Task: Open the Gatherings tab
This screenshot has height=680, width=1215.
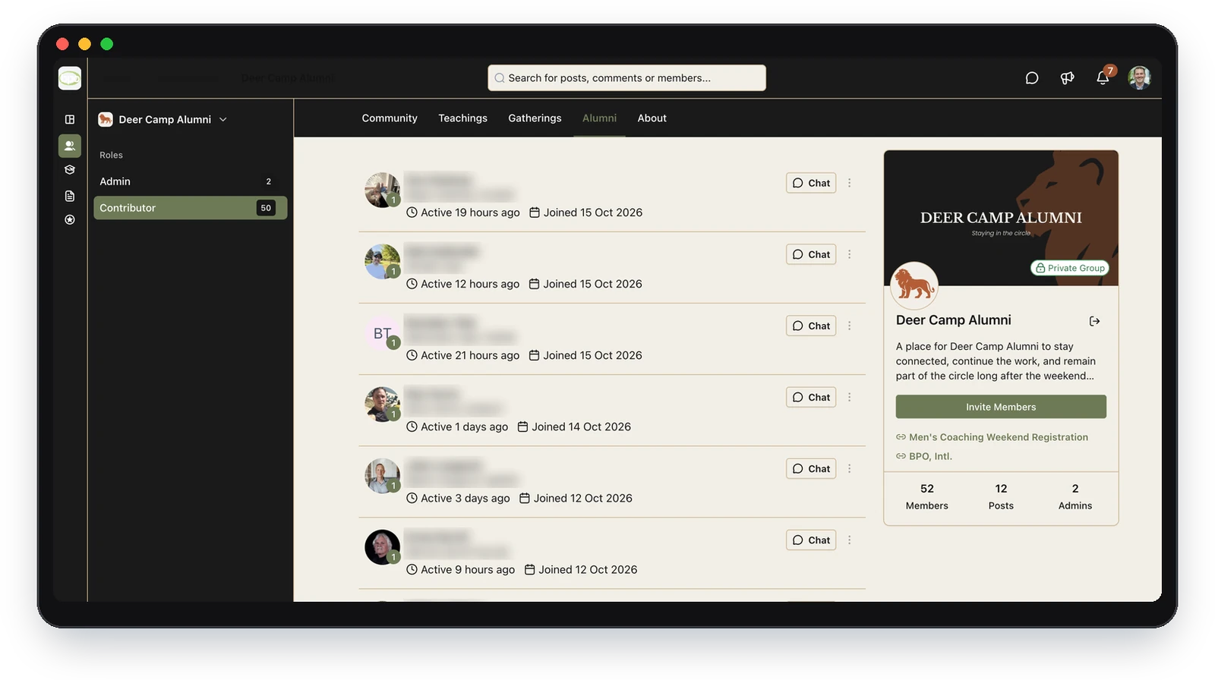Action: pos(535,118)
